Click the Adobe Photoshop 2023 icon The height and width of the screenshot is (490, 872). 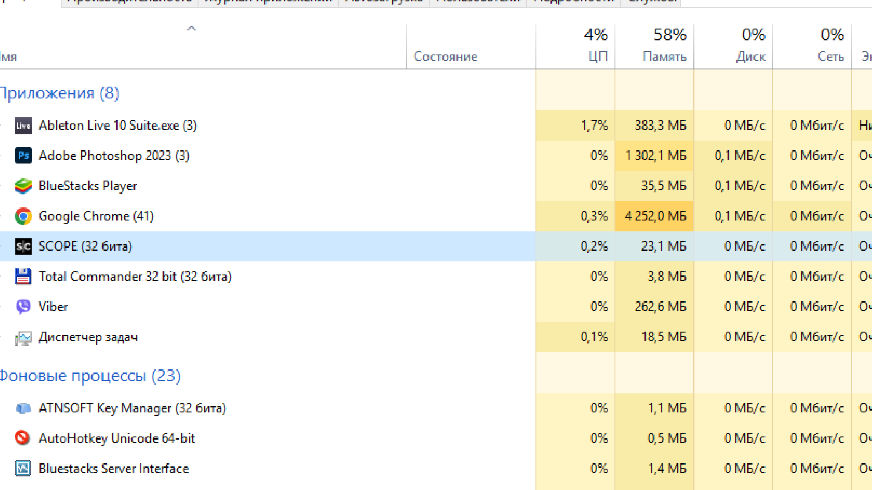pyautogui.click(x=23, y=156)
